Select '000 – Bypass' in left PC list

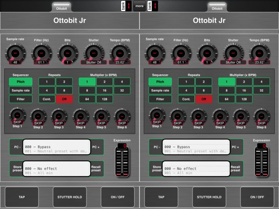pyautogui.click(x=57, y=147)
